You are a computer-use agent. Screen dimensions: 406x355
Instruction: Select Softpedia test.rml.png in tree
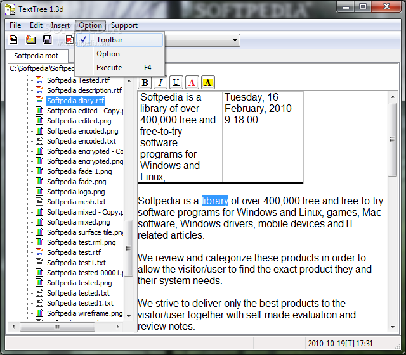(81, 242)
